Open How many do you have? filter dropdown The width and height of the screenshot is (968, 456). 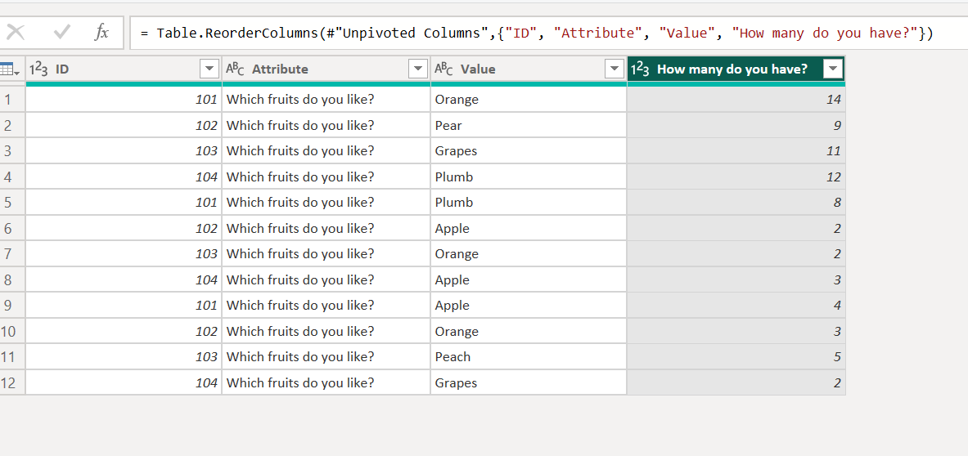[x=834, y=69]
